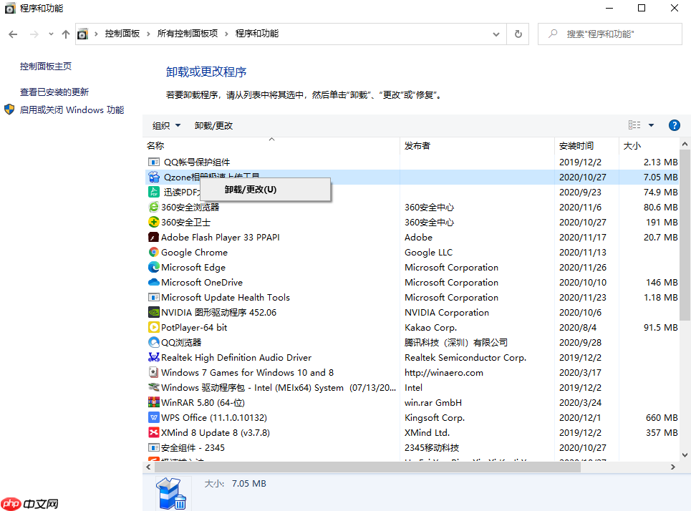Click the PotPlayer-64 bit icon

pyautogui.click(x=153, y=327)
